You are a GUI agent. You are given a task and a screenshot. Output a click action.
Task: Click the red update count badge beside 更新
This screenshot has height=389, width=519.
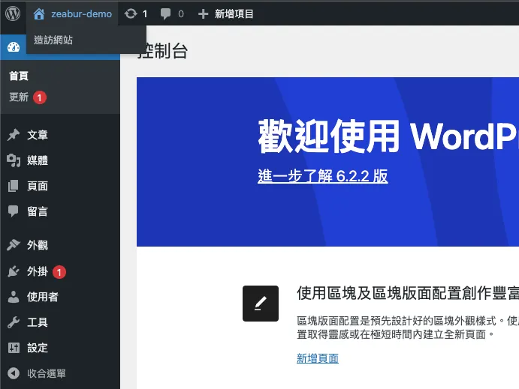click(39, 97)
